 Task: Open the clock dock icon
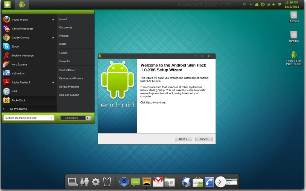[220, 182]
